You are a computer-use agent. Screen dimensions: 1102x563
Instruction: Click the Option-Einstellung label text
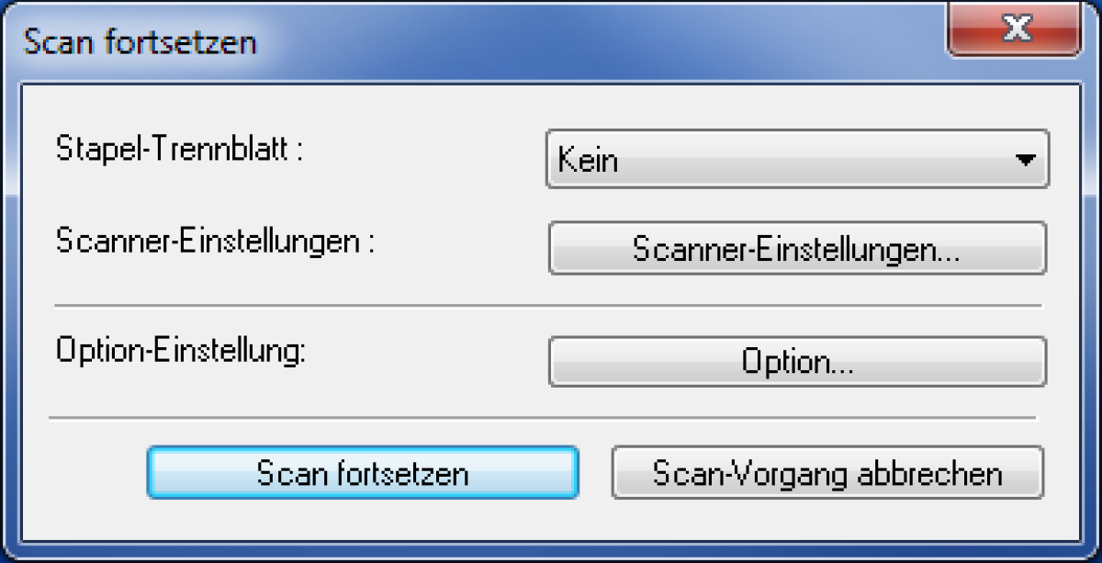(180, 351)
